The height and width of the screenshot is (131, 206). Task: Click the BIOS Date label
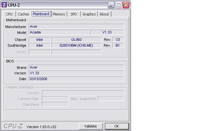[23, 79]
